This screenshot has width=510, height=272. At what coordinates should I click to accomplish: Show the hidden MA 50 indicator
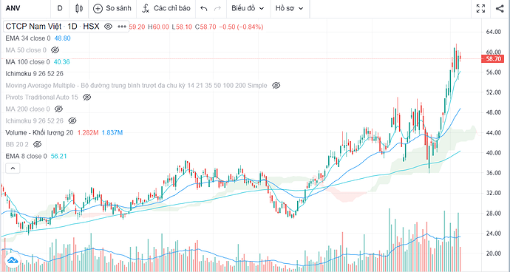[55, 50]
